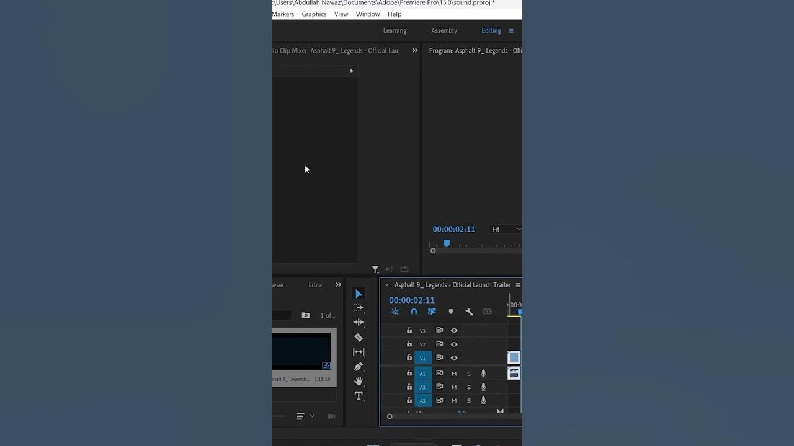Hide track V3 with eye icon
This screenshot has width=794, height=446.
click(x=454, y=331)
